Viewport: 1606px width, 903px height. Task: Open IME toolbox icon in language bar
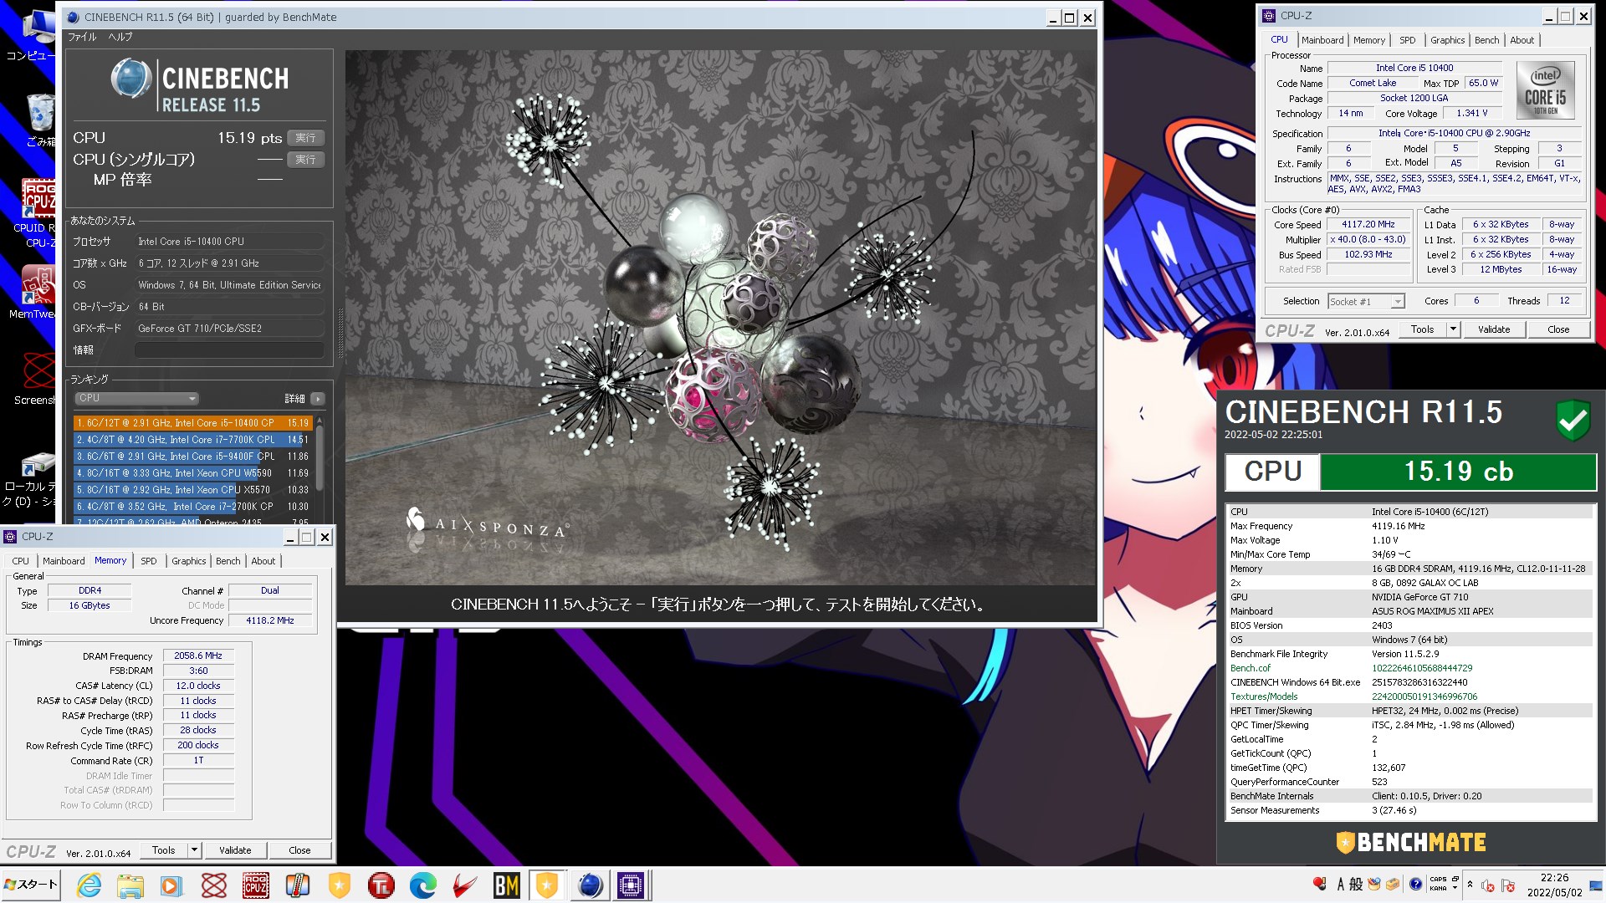click(x=1392, y=884)
